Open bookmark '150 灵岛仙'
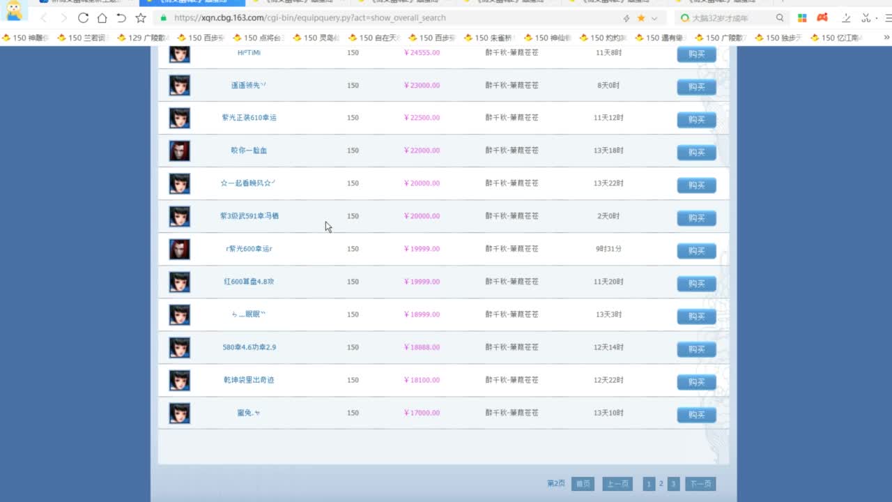Screen dimensions: 892x502 [316, 38]
